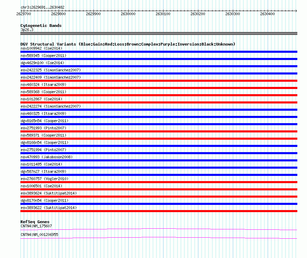Click the red bar under nsv460324
307x258 pixels.
pos(159,88)
